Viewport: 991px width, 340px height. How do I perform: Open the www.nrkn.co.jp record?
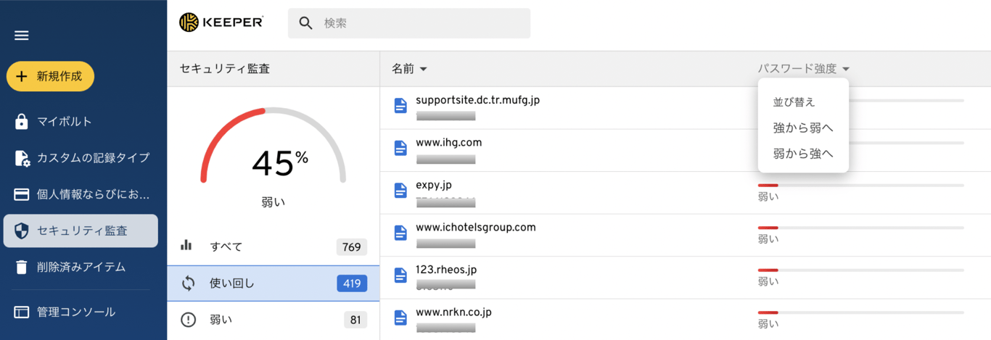[454, 312]
